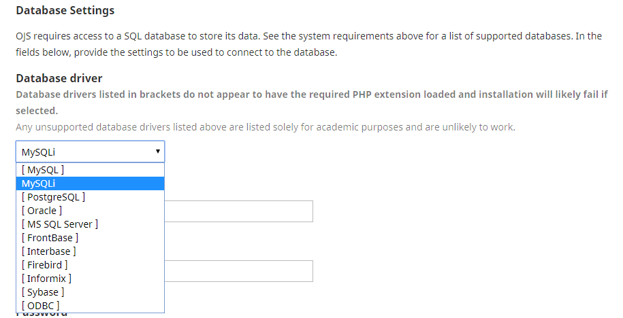
Task: Choose the highlighted MySQLi list option
Action: coord(39,183)
